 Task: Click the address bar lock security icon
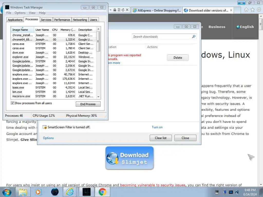[115, 10]
